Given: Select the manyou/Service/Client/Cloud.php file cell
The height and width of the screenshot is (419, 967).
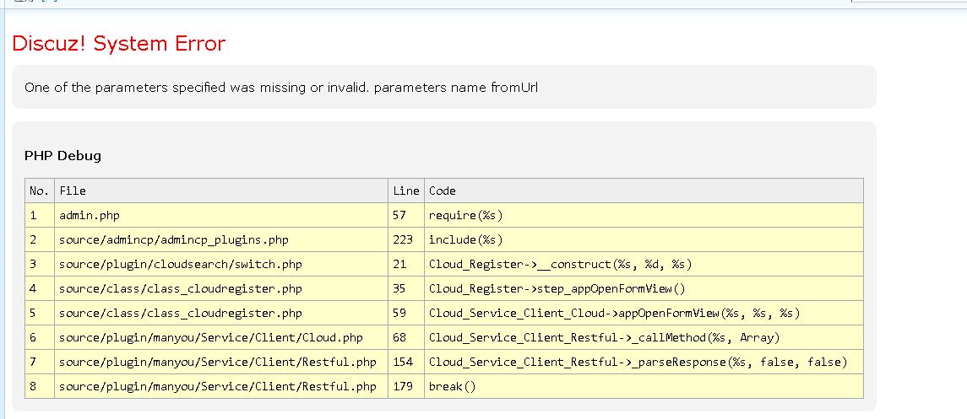Looking at the screenshot, I should coord(221,337).
